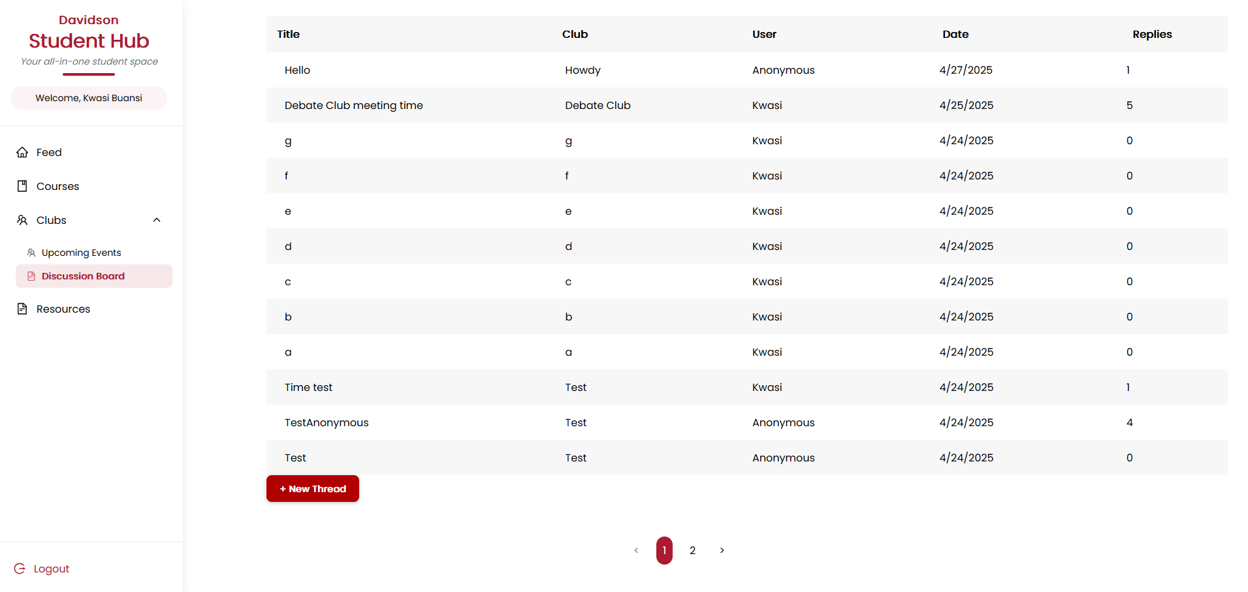
Task: Click the Discussion Board document icon
Action: click(31, 276)
